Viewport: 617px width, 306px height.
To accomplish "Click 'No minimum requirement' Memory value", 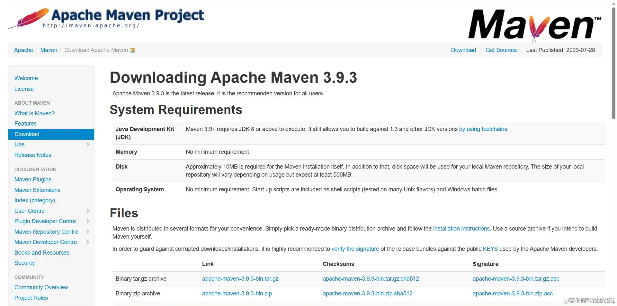I will pos(217,152).
